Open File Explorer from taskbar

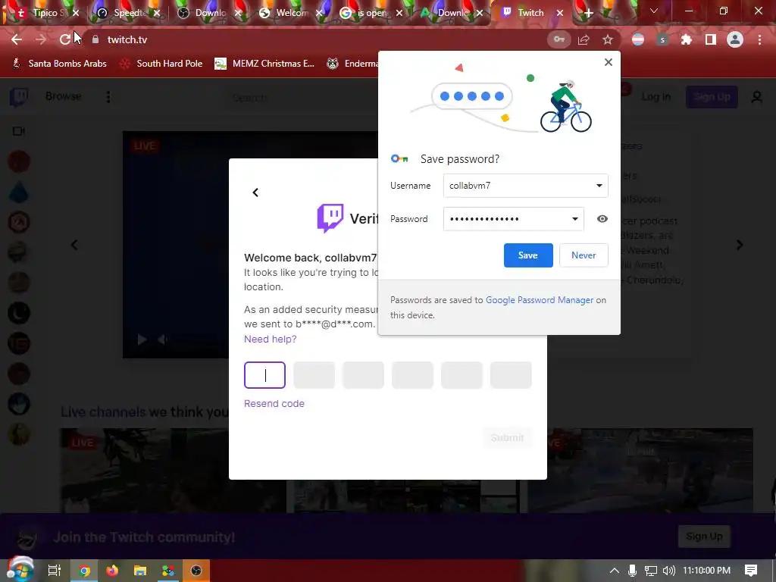tap(140, 571)
